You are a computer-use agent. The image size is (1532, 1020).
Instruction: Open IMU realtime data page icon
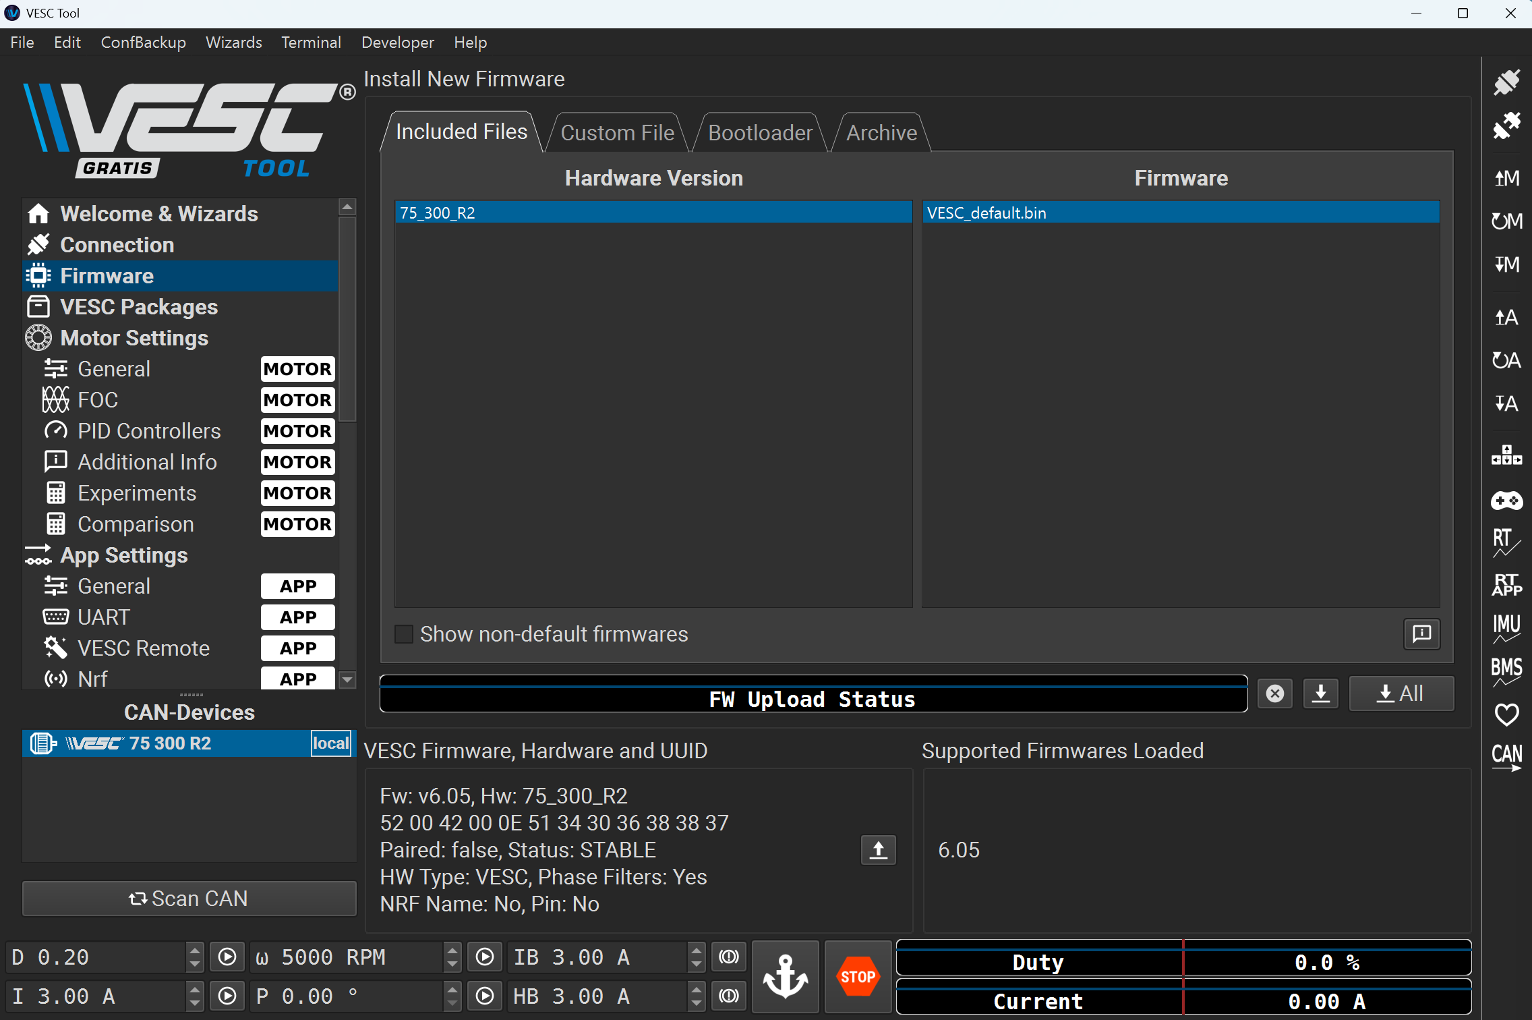point(1506,628)
